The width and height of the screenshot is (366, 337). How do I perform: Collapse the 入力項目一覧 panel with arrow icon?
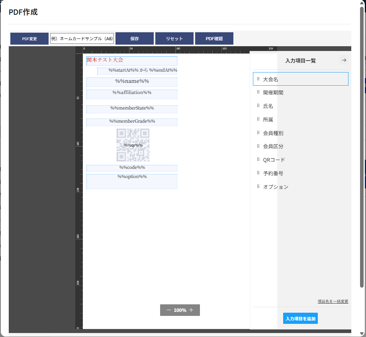[344, 61]
